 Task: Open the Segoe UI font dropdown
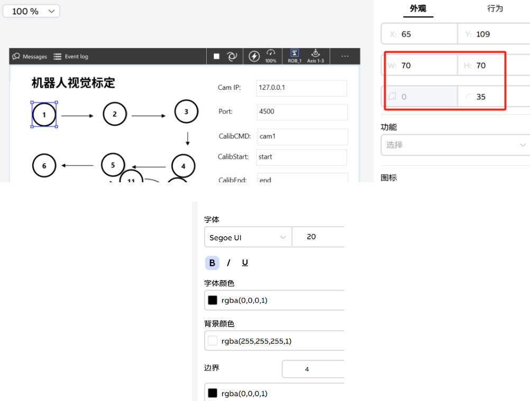248,237
